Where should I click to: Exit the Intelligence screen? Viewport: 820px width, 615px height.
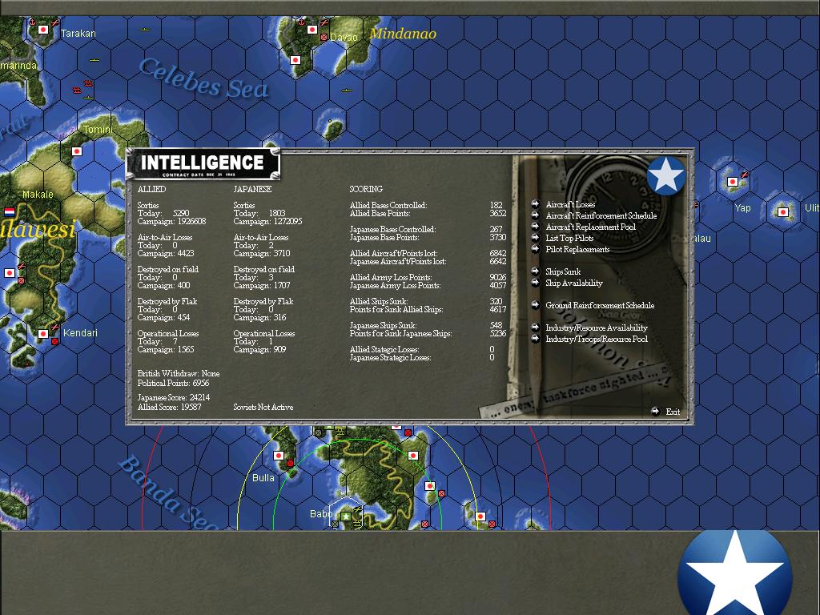(x=665, y=412)
